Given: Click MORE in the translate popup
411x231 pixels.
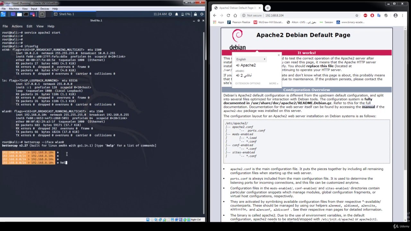Looking at the screenshot, I should 273,83.
